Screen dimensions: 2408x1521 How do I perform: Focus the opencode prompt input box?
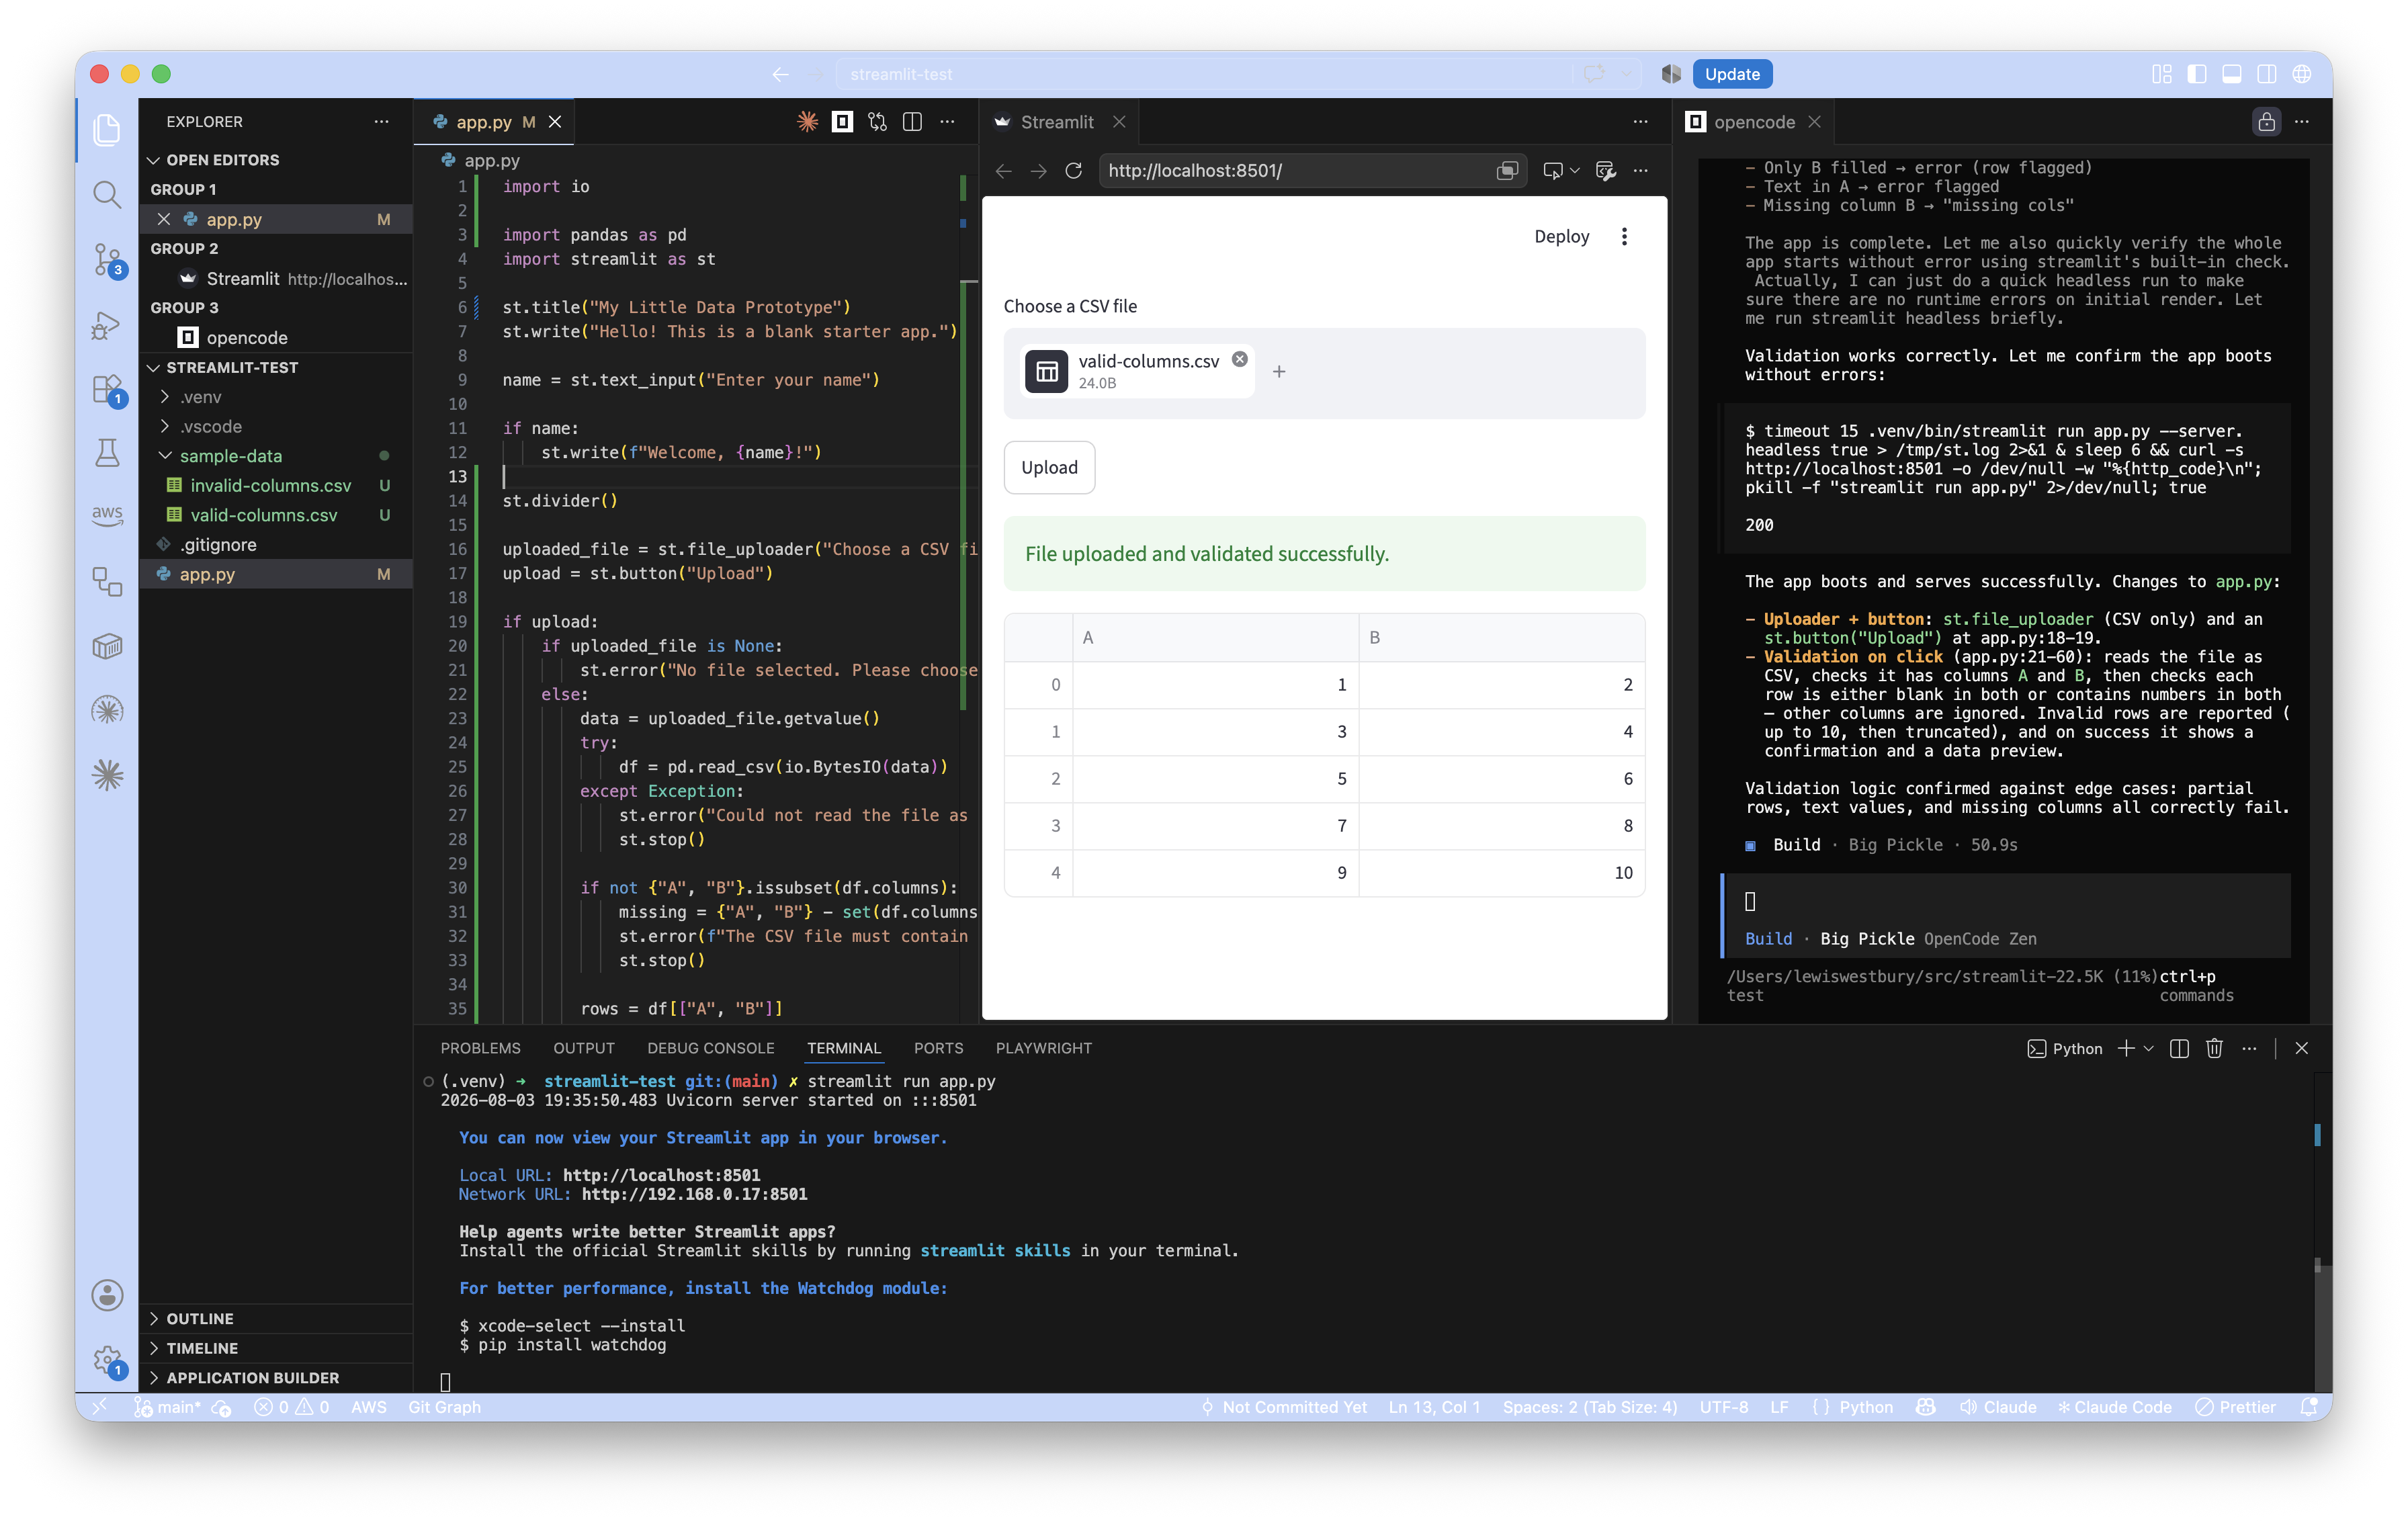pyautogui.click(x=2006, y=902)
